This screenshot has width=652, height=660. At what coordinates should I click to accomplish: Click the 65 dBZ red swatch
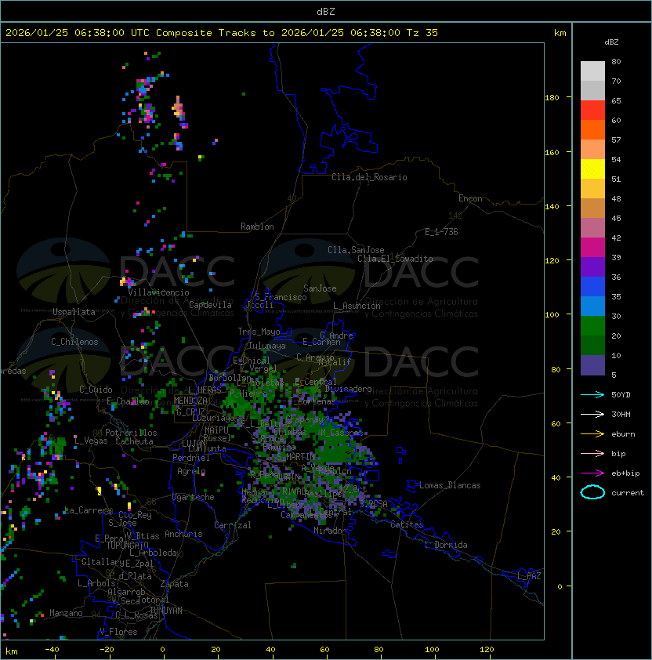click(592, 111)
